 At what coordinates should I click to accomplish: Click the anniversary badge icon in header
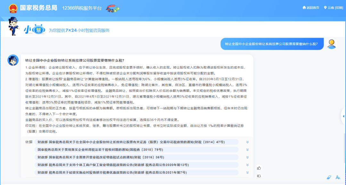click(112, 8)
